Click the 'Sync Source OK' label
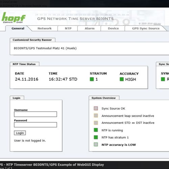 click(x=113, y=108)
